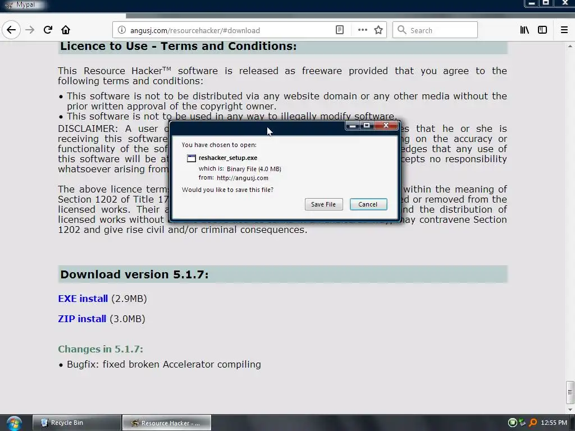Reload the current page
Viewport: 575px width, 431px height.
pyautogui.click(x=48, y=30)
